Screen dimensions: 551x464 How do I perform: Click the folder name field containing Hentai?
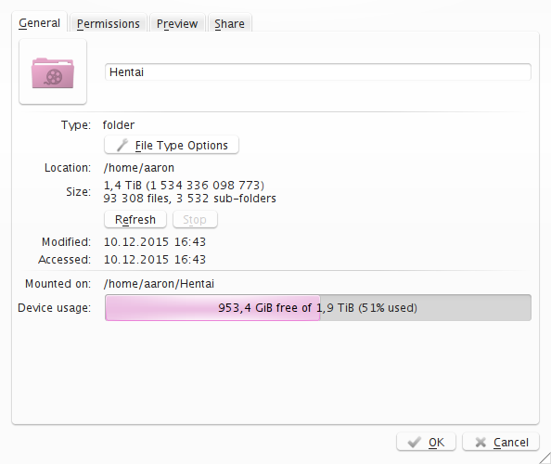pyautogui.click(x=318, y=72)
